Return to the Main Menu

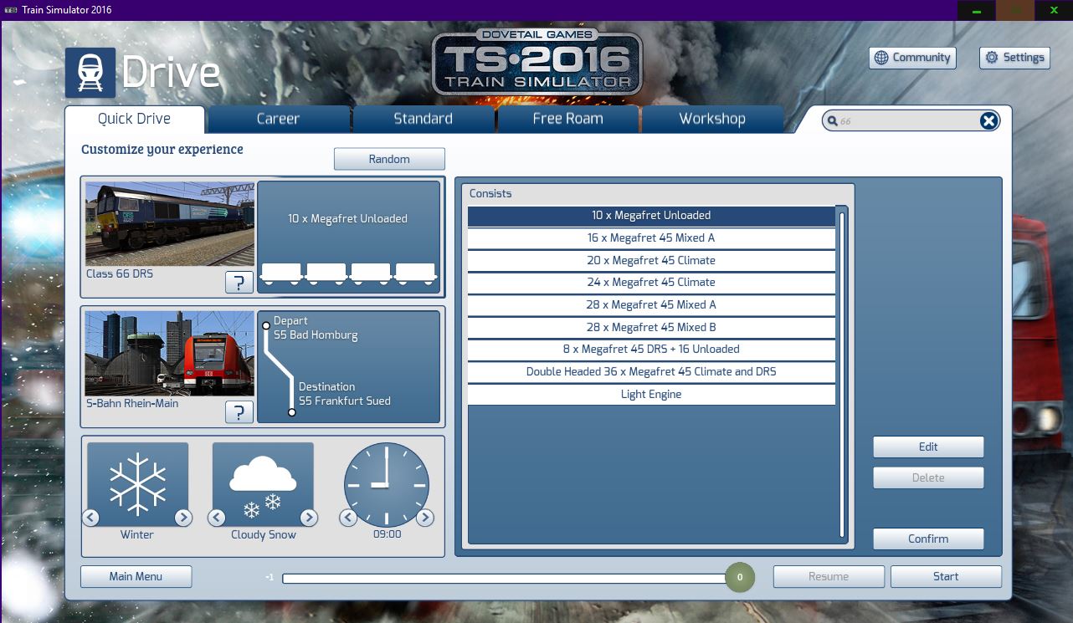click(x=136, y=577)
